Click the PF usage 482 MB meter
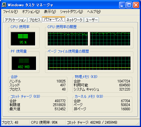This screenshot has height=127, width=141. (x=24, y=63)
